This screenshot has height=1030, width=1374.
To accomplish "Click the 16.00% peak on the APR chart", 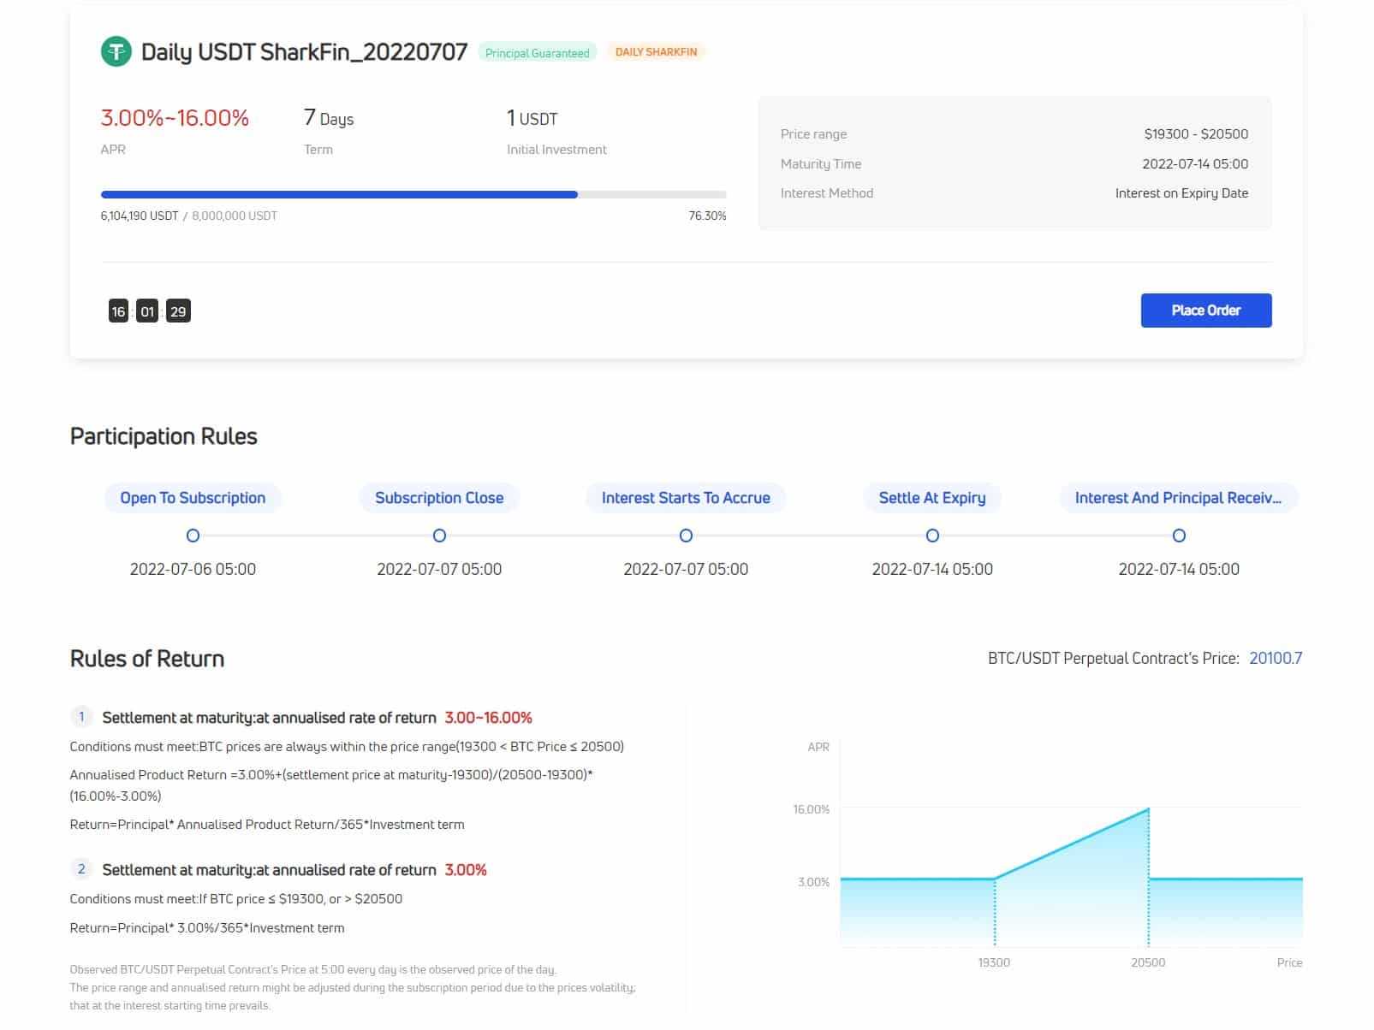I will click(x=1148, y=808).
